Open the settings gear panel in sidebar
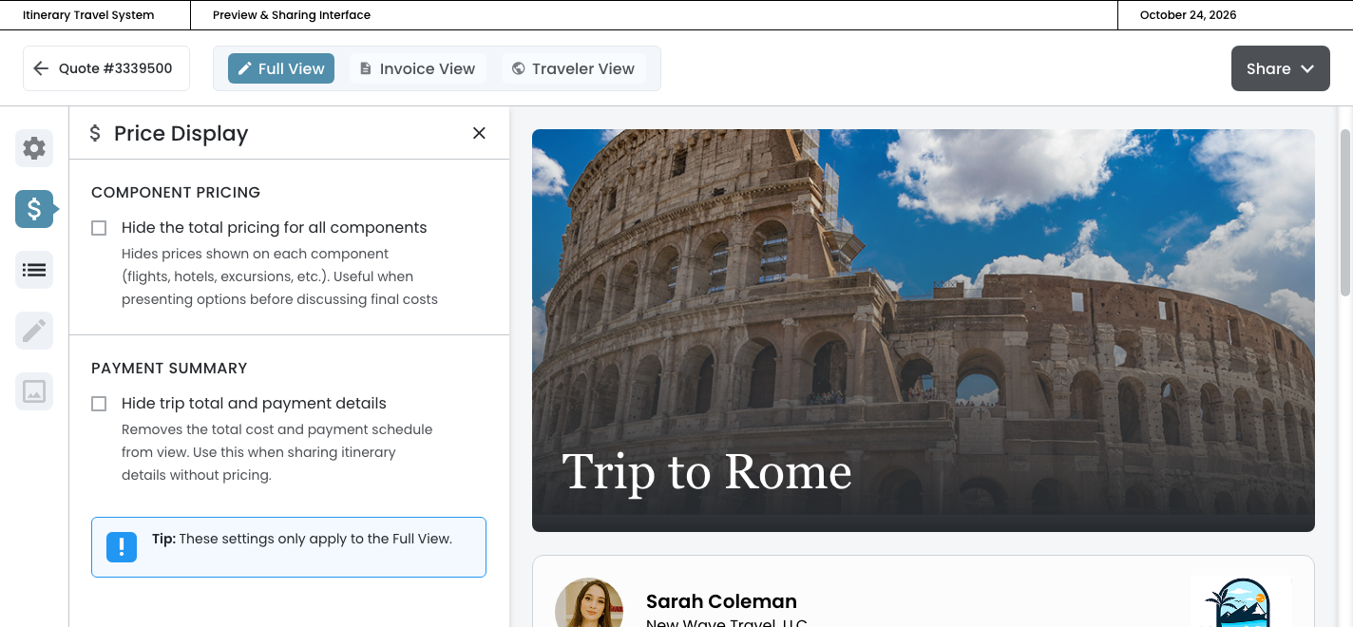This screenshot has width=1353, height=627. click(x=34, y=148)
